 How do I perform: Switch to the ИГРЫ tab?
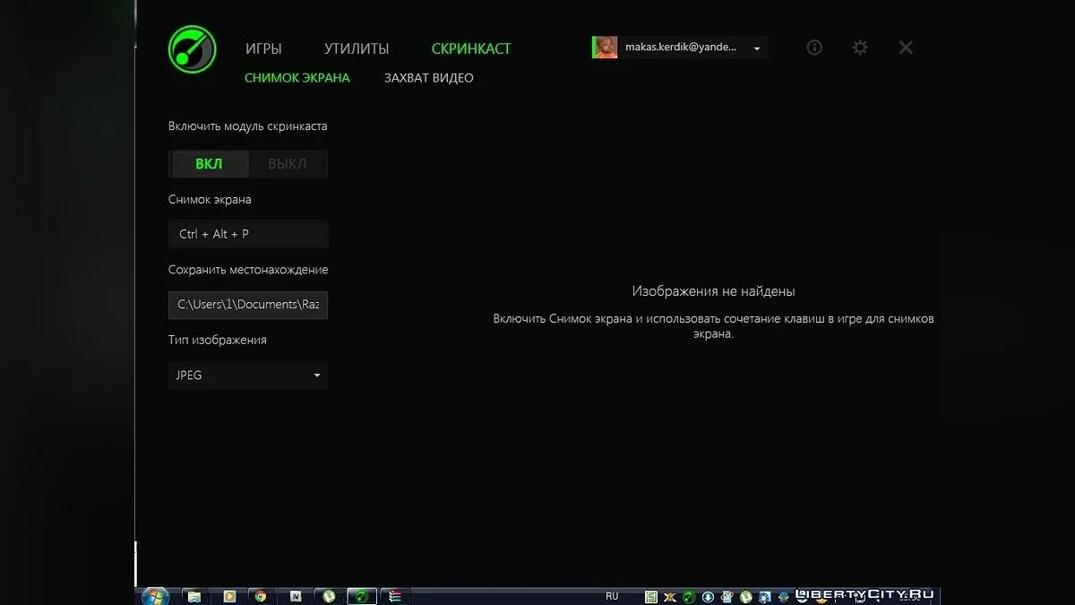click(263, 48)
